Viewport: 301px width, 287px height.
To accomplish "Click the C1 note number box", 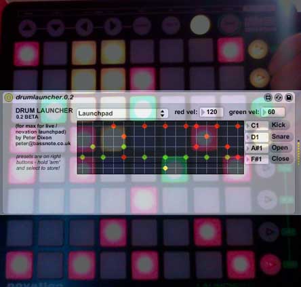I will pos(257,126).
